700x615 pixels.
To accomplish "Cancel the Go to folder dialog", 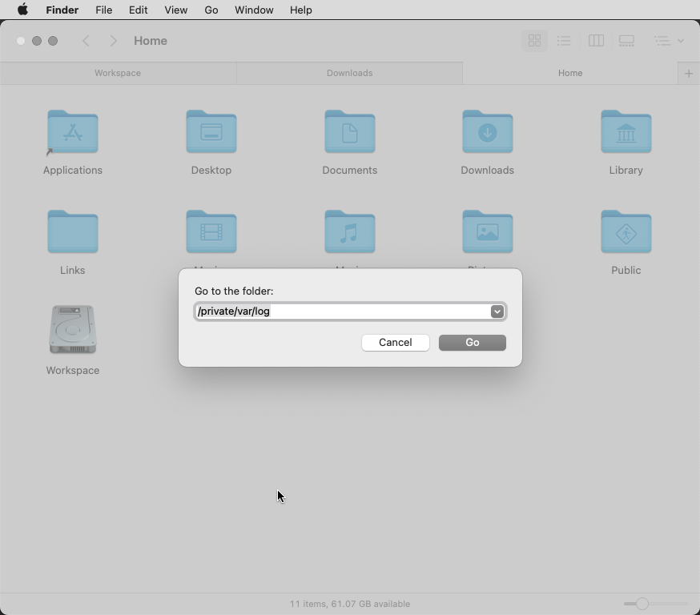I will pyautogui.click(x=396, y=342).
